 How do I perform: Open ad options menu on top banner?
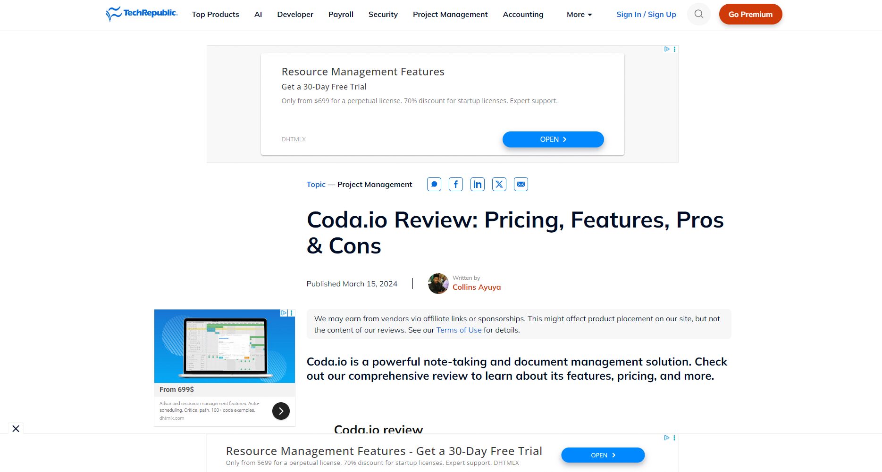coord(675,49)
